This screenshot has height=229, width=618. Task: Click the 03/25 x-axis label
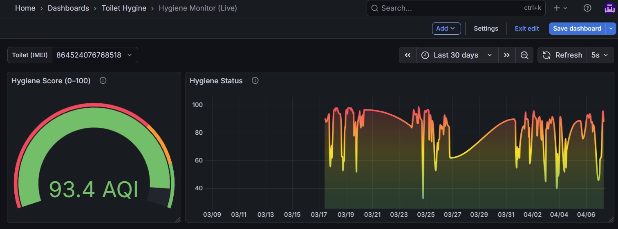426,214
